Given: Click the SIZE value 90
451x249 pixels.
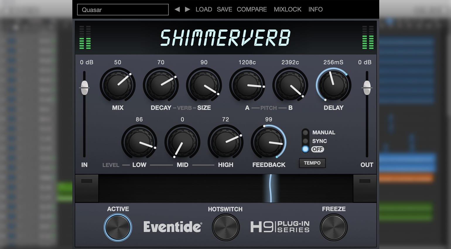Looking at the screenshot, I should [x=204, y=62].
